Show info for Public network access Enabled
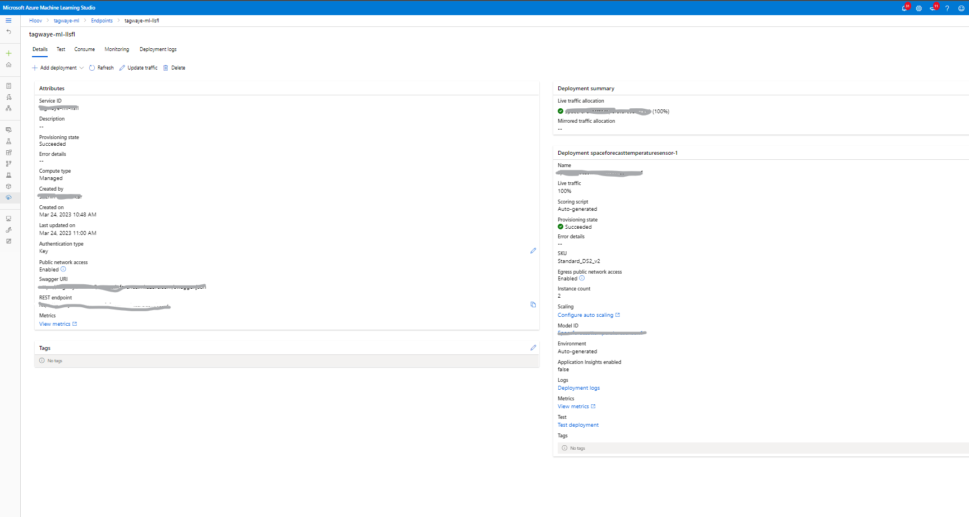 coord(63,269)
